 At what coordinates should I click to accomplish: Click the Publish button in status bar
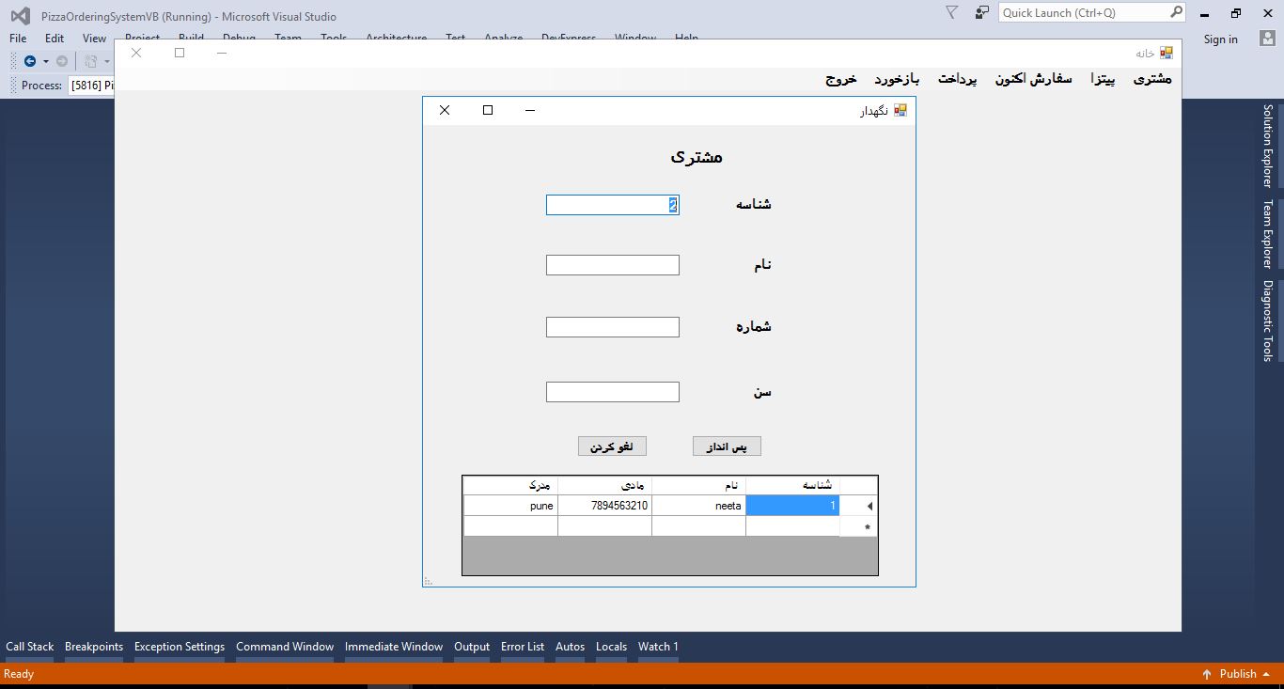click(x=1237, y=674)
